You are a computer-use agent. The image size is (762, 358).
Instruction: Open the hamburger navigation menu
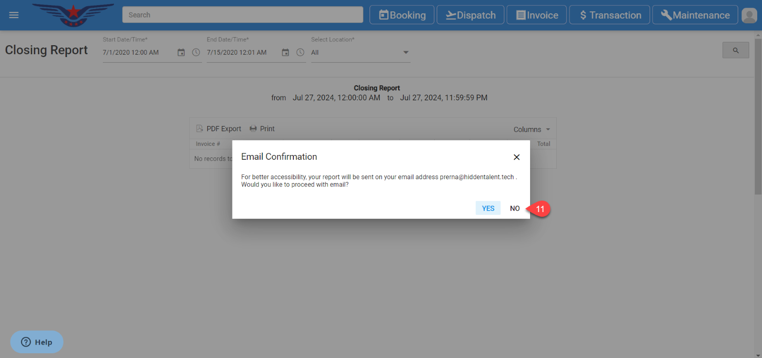point(14,15)
